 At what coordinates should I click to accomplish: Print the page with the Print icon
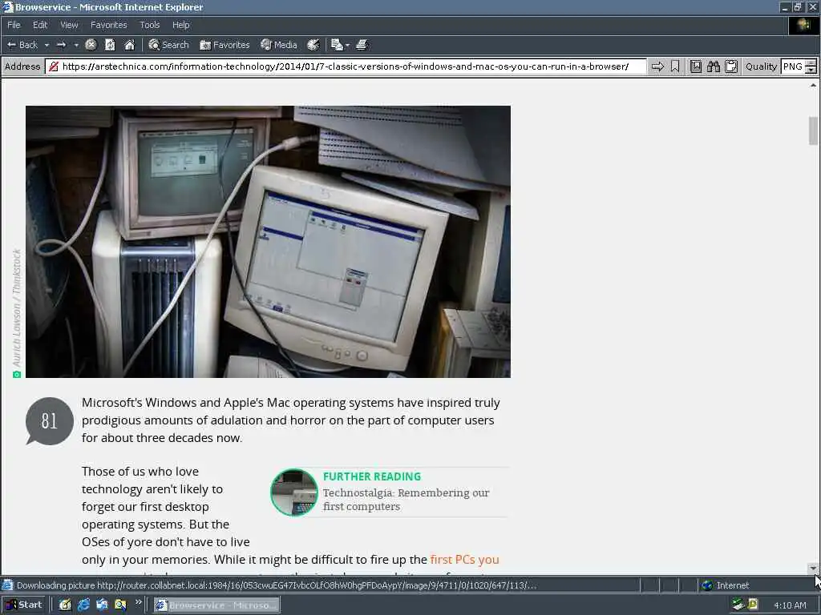click(362, 45)
